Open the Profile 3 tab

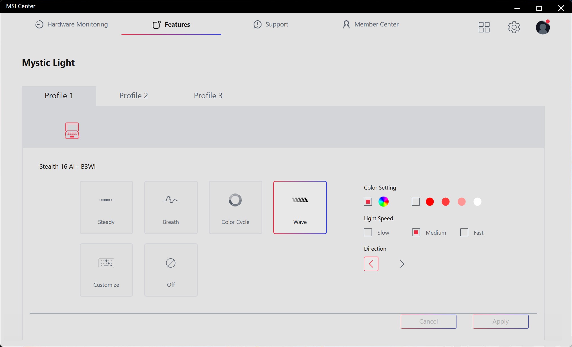pyautogui.click(x=208, y=96)
